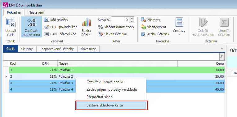Screen dimensions: 237x117
Task: Select Kód položky entry mode
Action: (56, 20)
